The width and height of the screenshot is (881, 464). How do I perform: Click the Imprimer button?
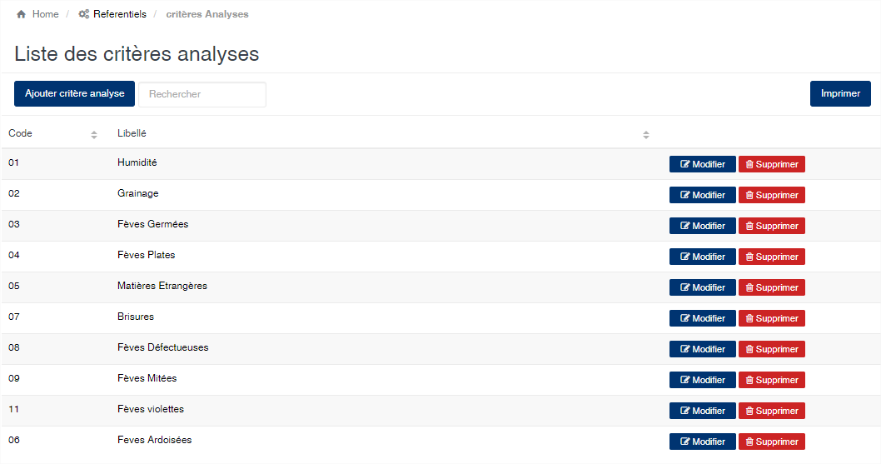point(840,93)
